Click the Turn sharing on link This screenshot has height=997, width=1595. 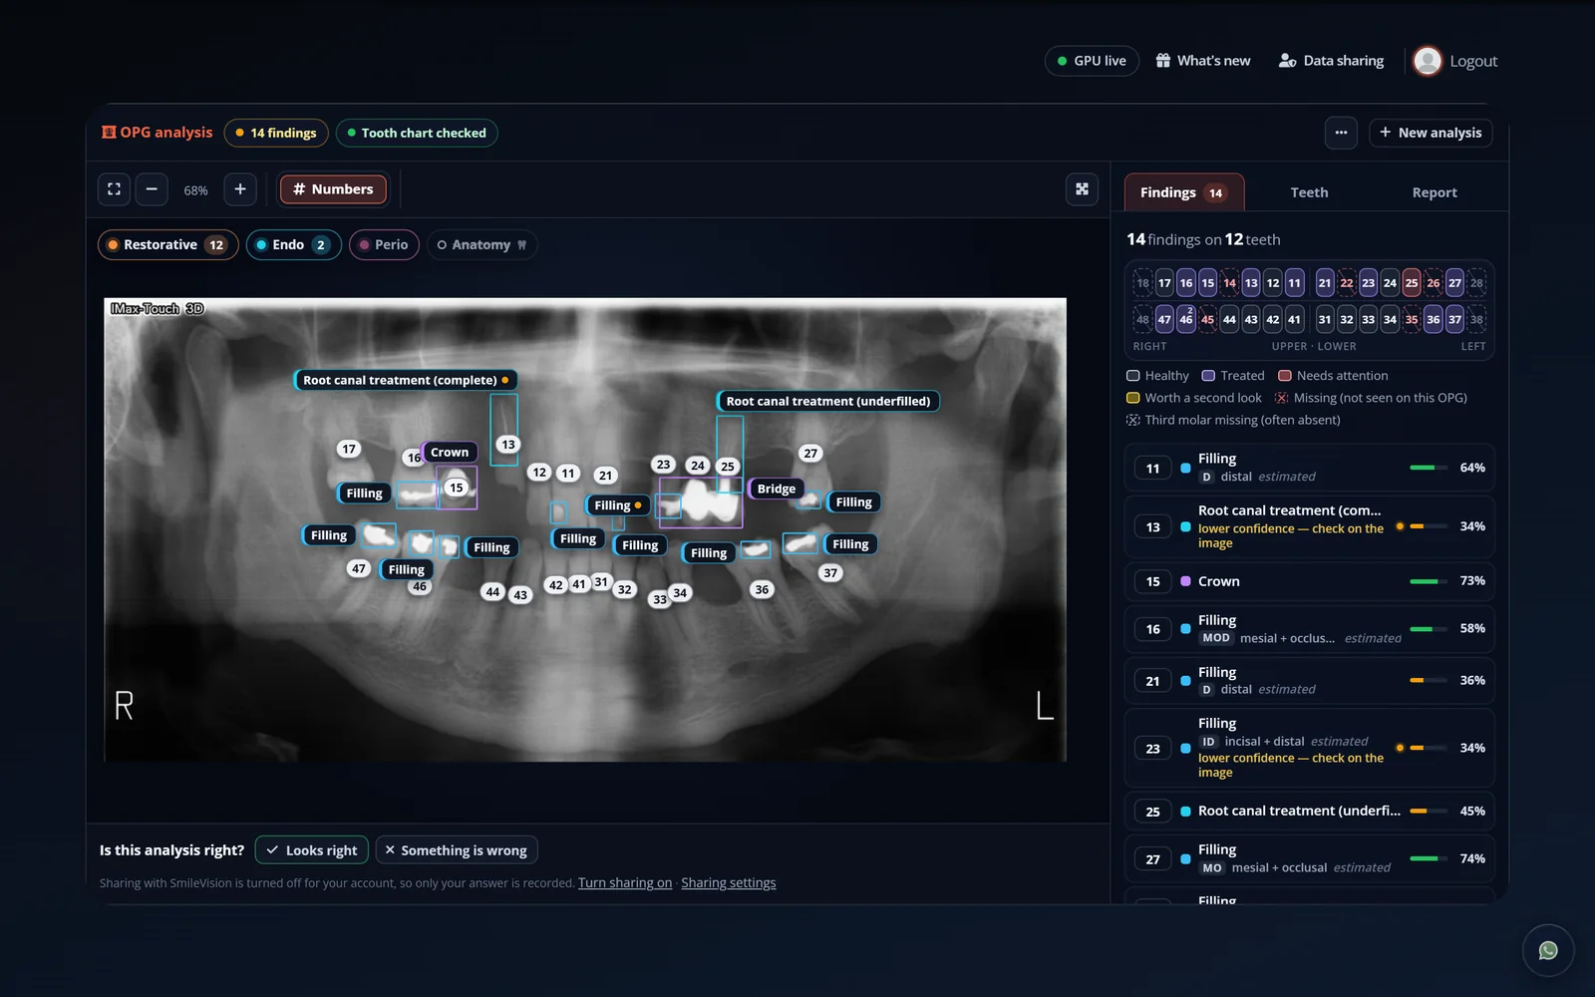625,883
